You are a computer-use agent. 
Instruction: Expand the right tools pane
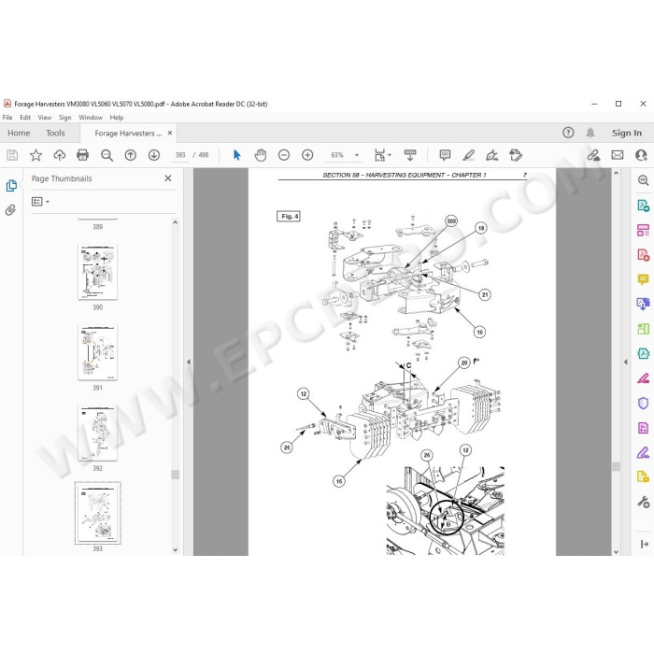644,544
